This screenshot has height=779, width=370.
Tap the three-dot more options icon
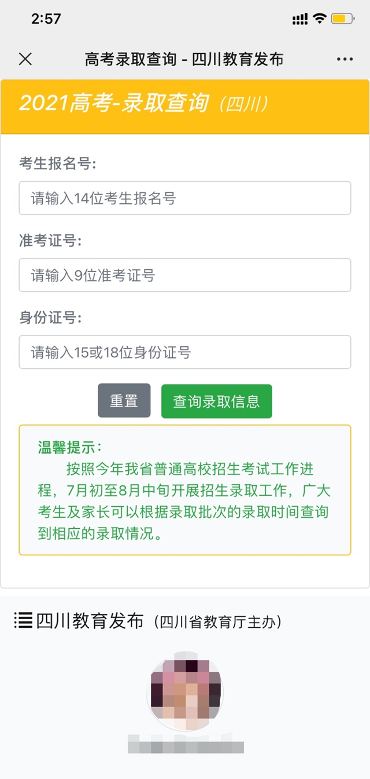pyautogui.click(x=345, y=59)
